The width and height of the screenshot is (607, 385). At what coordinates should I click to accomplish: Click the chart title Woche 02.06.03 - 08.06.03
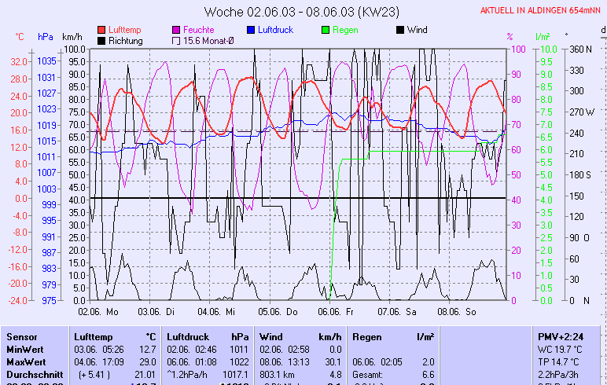[301, 12]
